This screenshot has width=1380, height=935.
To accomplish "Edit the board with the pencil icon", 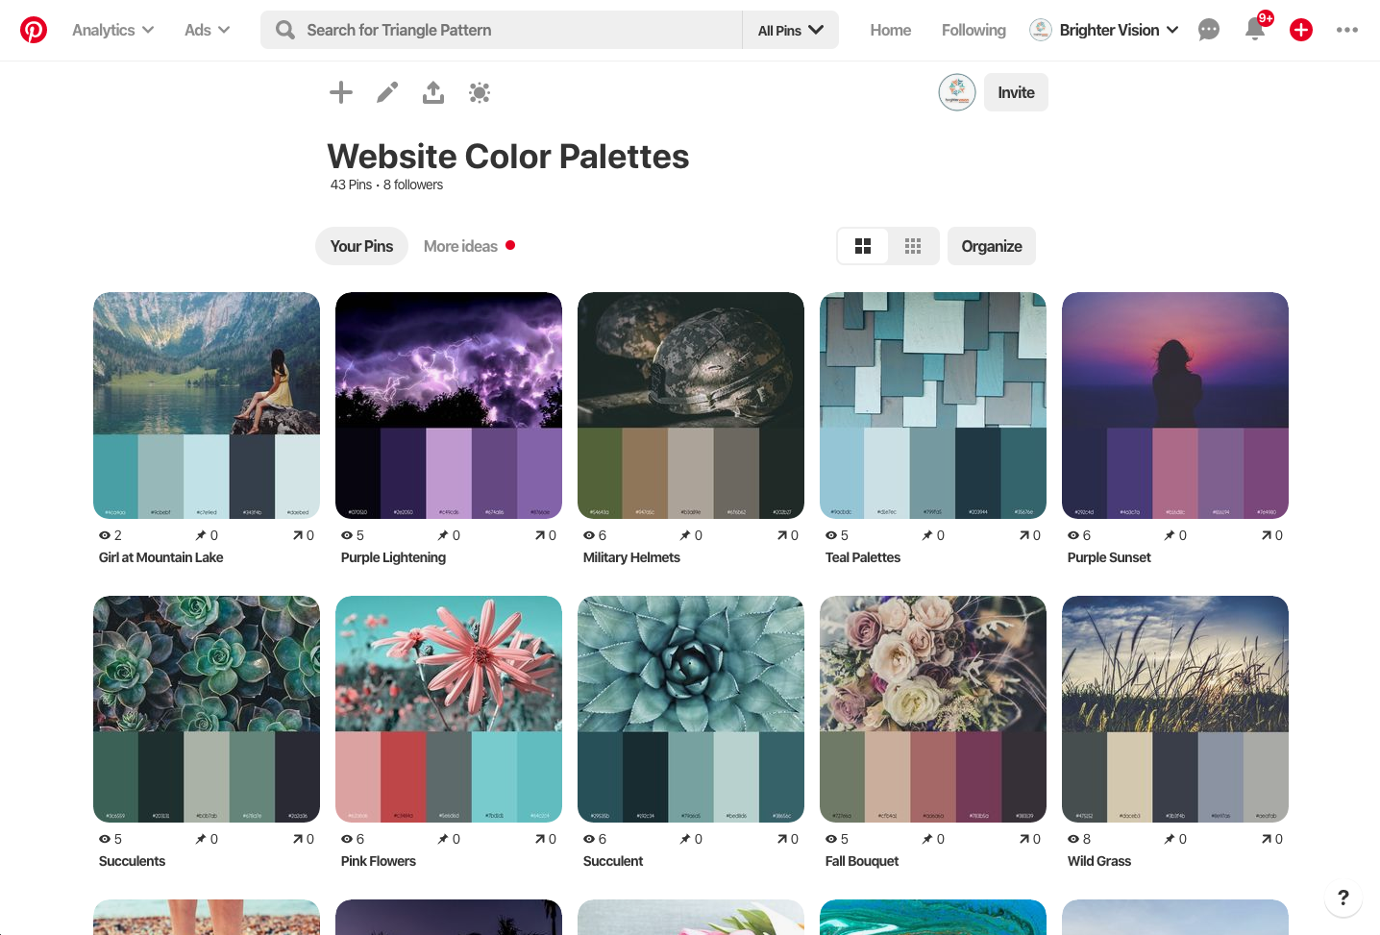I will 386,92.
